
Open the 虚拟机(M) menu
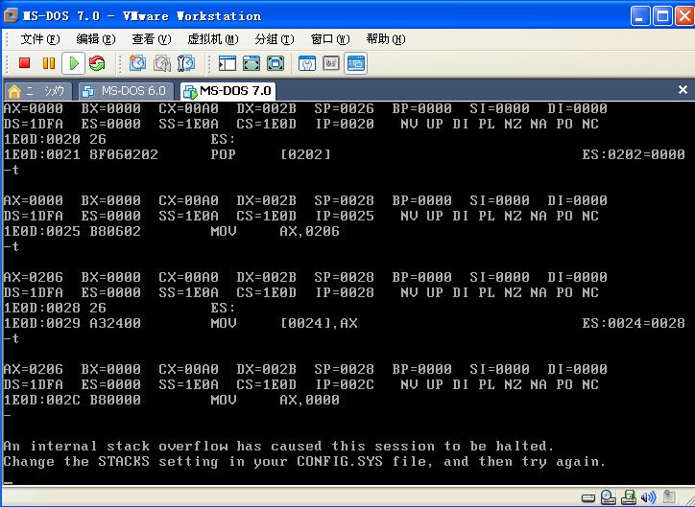pos(213,39)
